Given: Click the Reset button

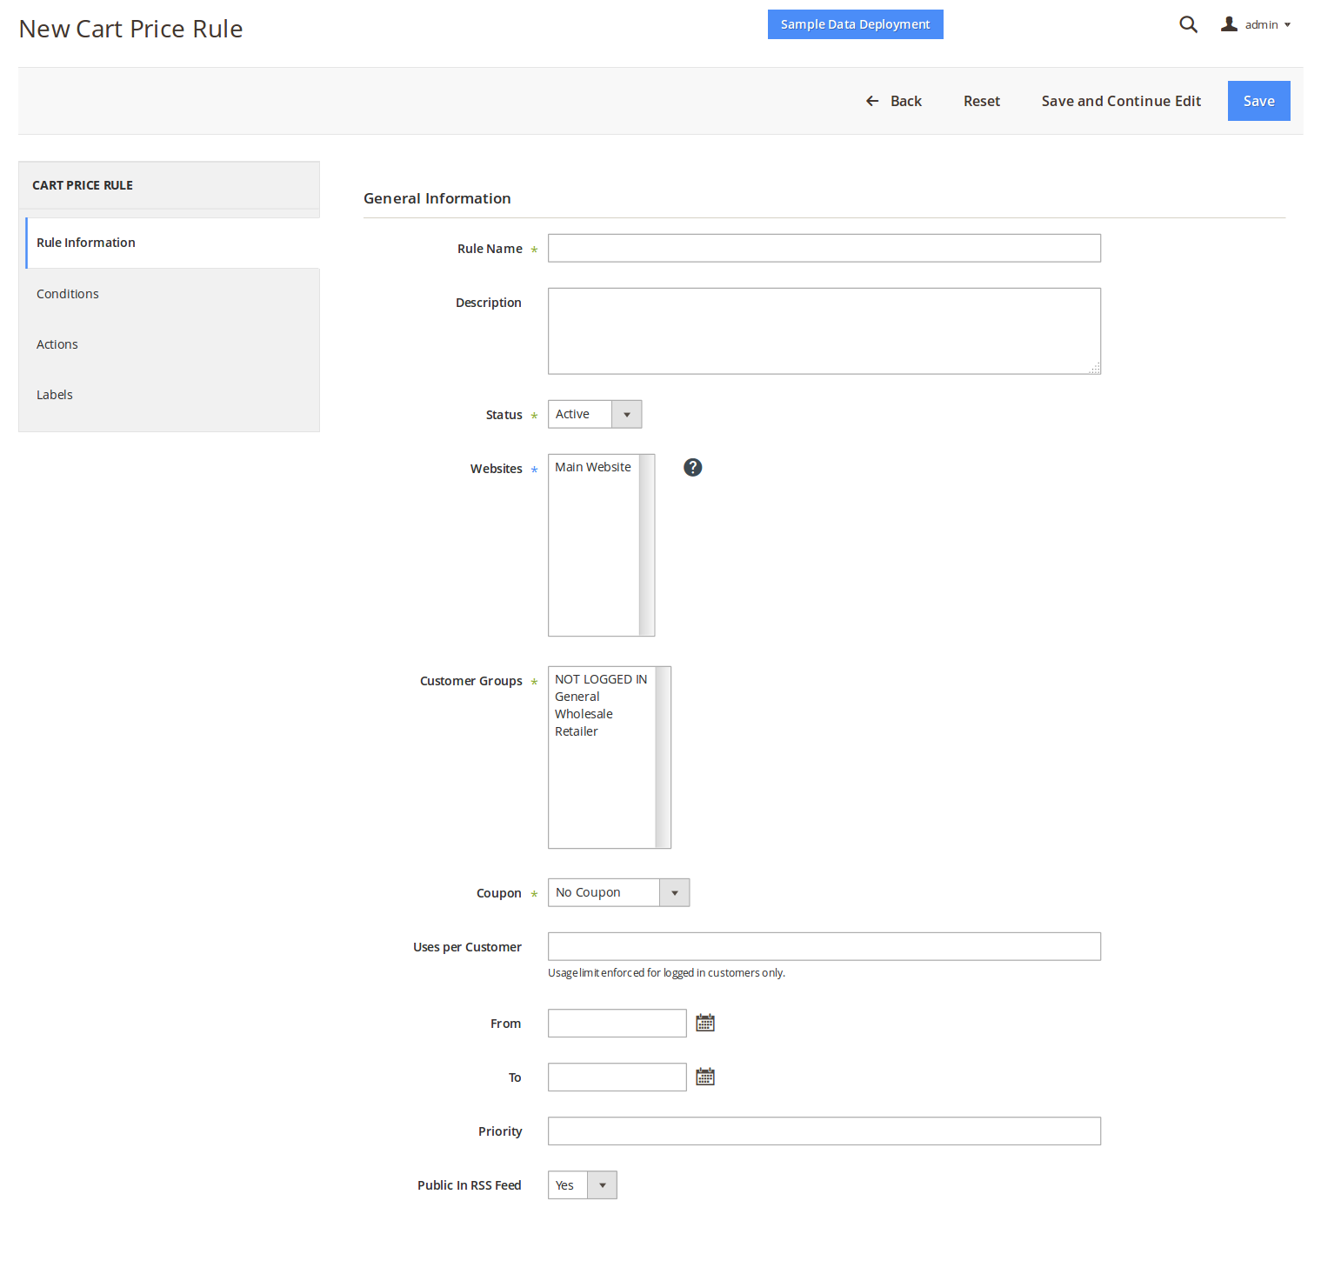Looking at the screenshot, I should click(982, 101).
